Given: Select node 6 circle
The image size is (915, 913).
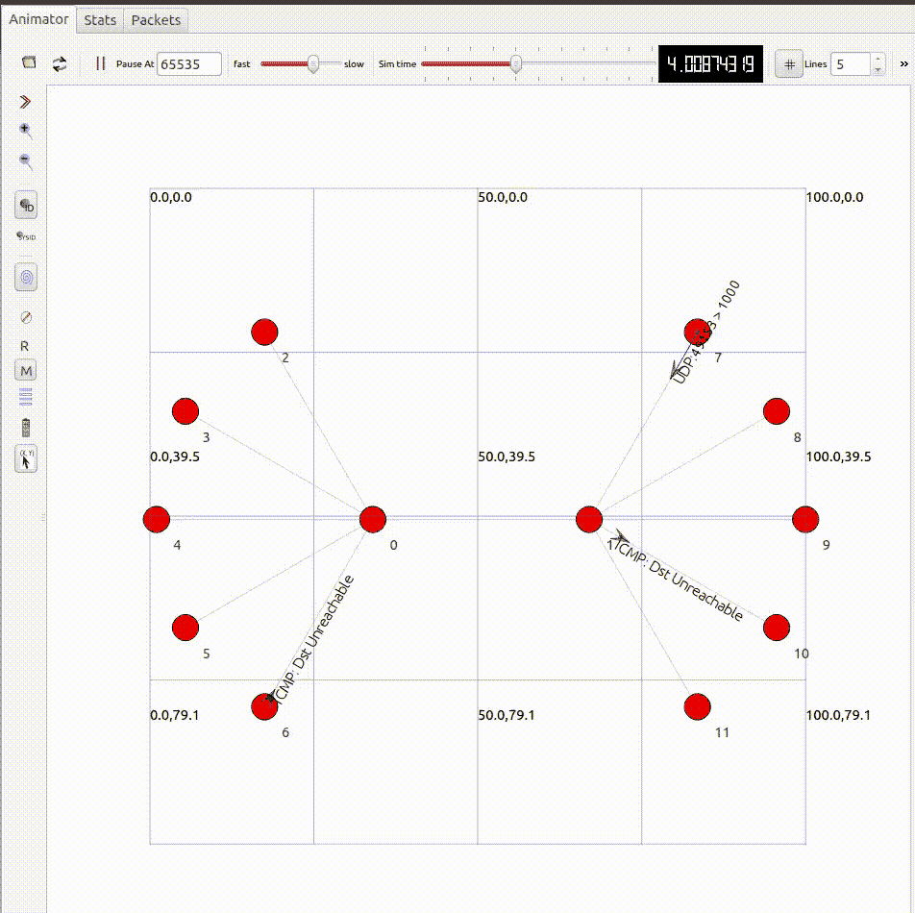Looking at the screenshot, I should coord(264,707).
